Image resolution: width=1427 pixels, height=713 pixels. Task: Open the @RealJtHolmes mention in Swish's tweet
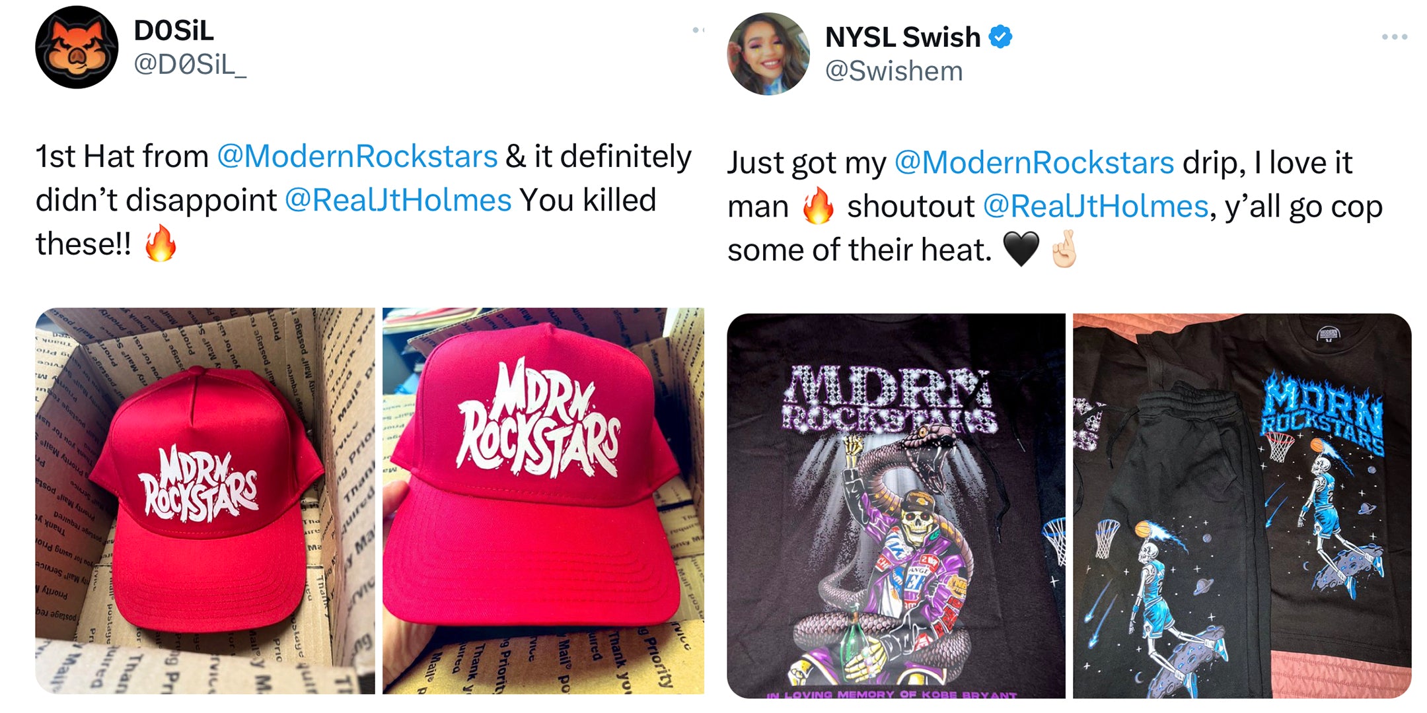(x=1096, y=207)
